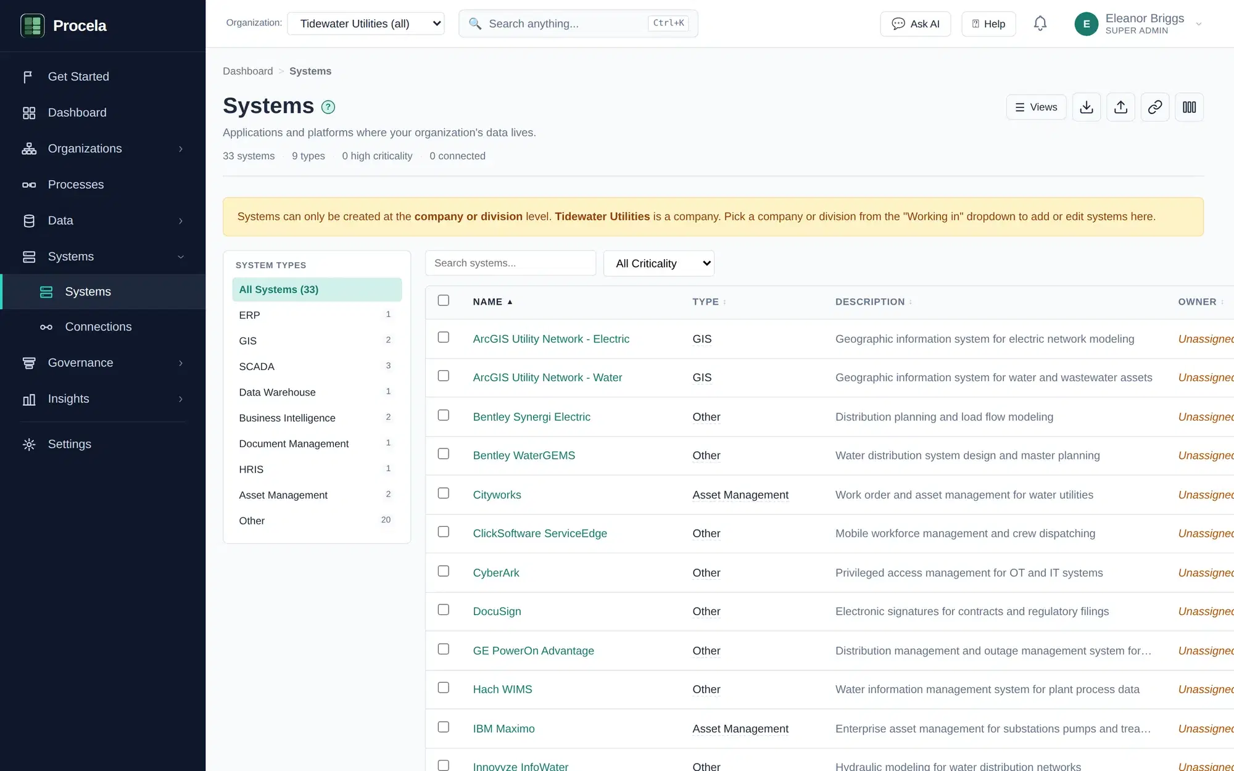Check ArcGIS Utility Network - Electric row
Viewport: 1234px width, 771px height.
443,337
